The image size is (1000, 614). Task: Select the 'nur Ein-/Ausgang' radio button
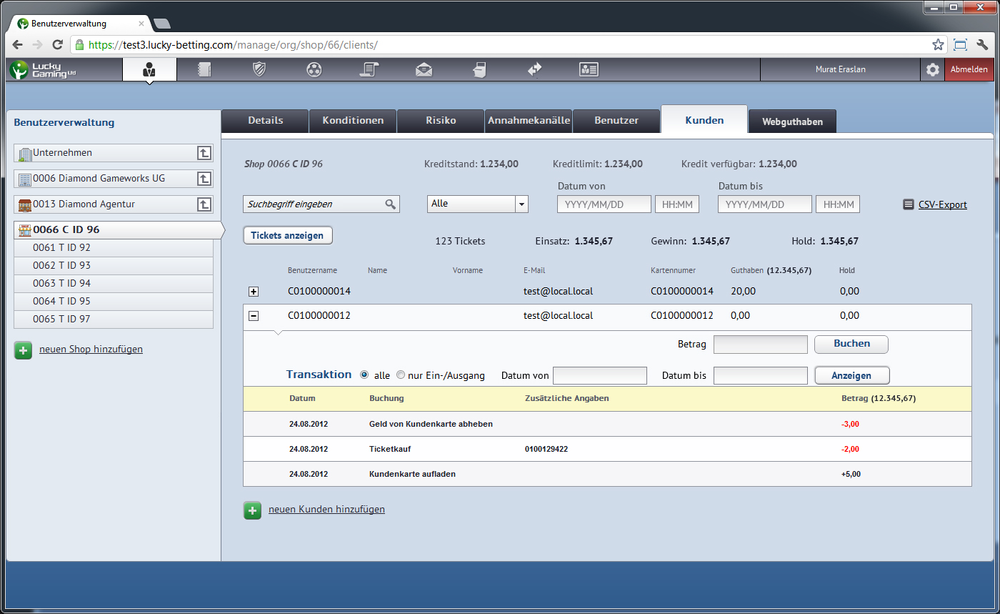(400, 375)
